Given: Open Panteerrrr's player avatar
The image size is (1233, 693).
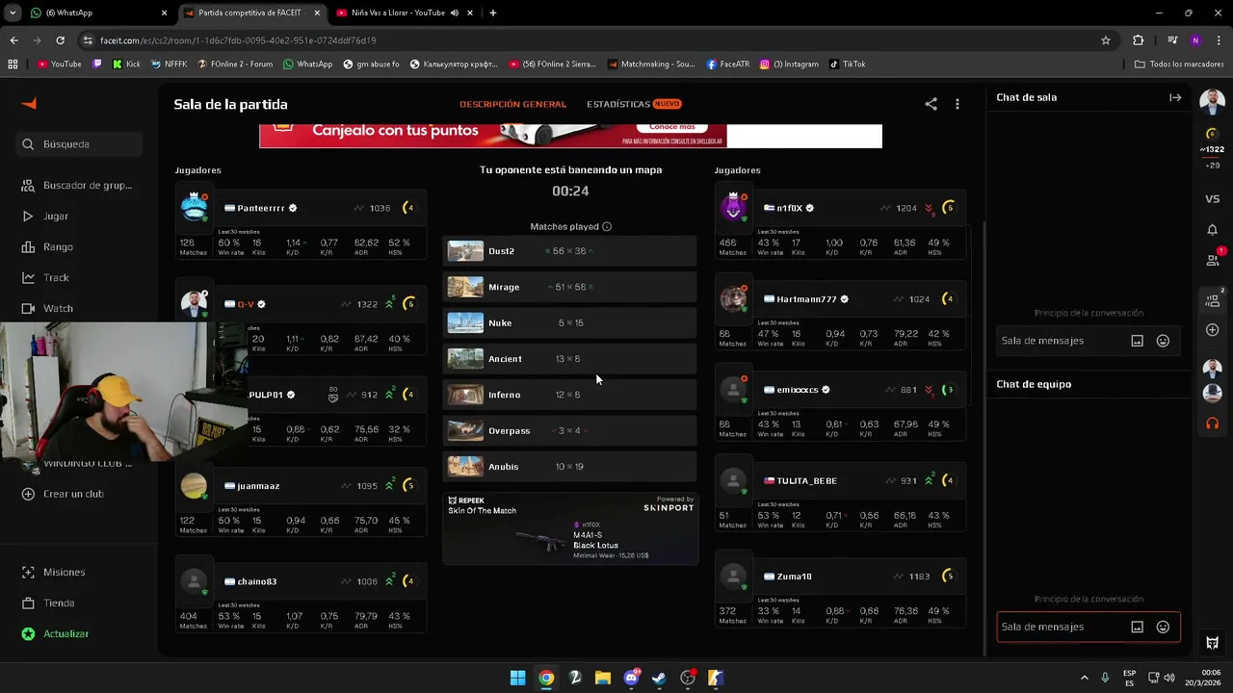Looking at the screenshot, I should point(195,207).
